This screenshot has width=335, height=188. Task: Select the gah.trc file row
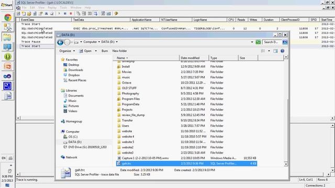(186, 163)
